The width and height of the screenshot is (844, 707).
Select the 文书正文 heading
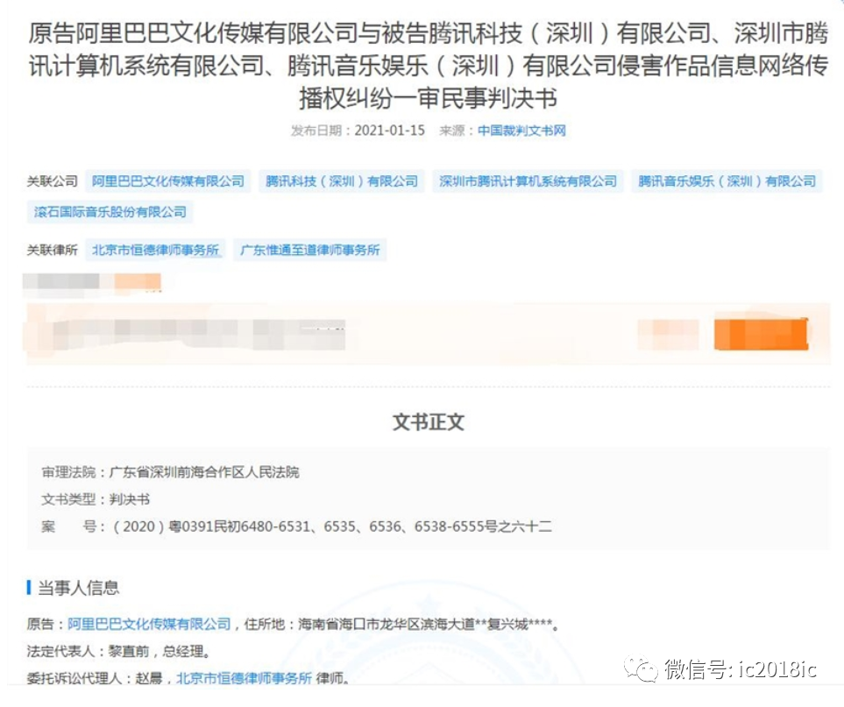pos(429,422)
